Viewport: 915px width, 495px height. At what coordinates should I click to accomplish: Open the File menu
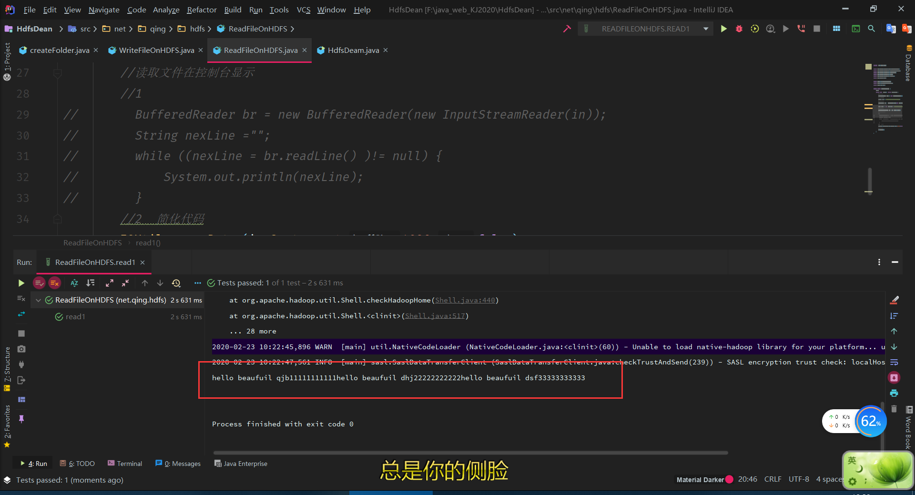pos(30,10)
